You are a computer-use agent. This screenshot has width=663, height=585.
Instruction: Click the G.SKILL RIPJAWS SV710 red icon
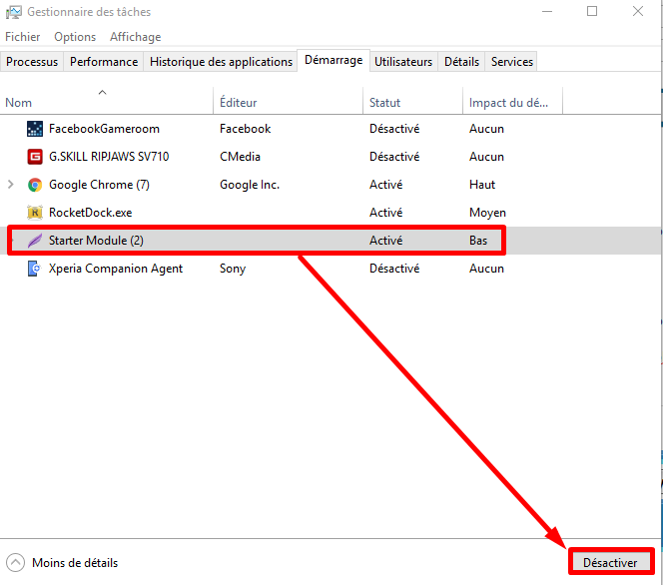click(x=35, y=157)
